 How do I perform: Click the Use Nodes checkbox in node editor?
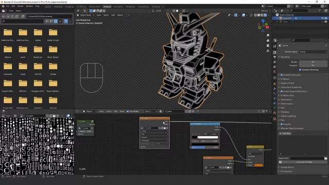[x=127, y=112]
